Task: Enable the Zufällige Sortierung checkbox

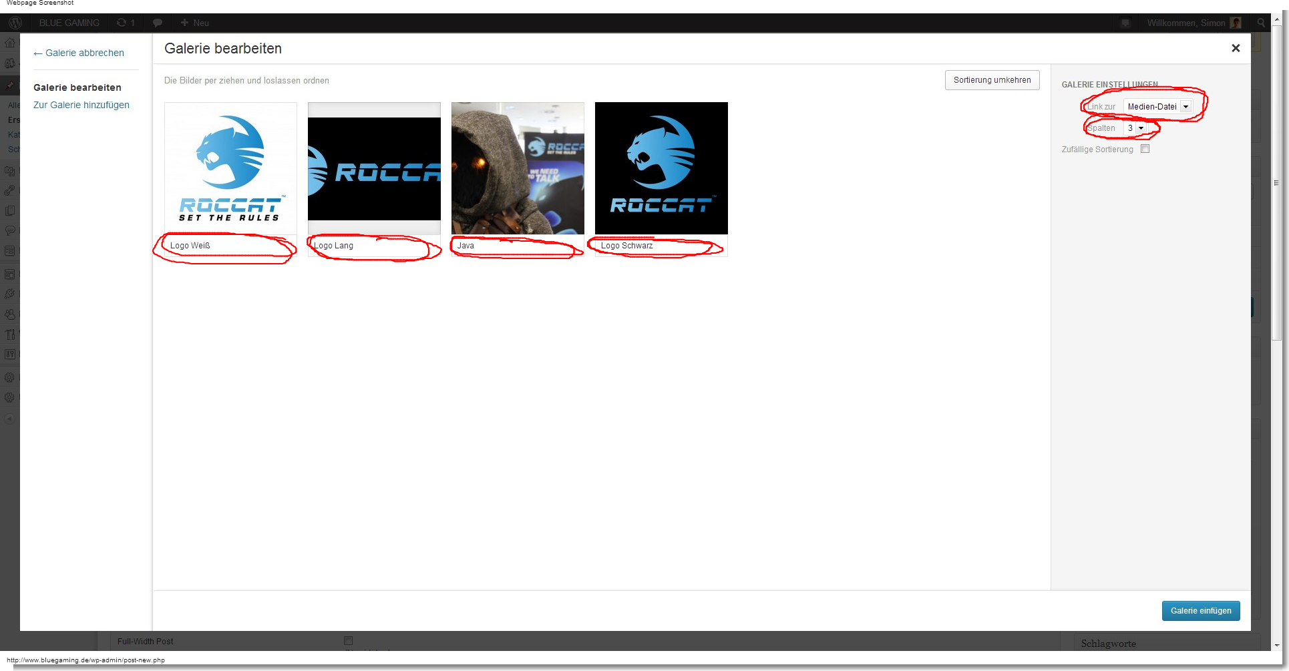Action: 1145,149
